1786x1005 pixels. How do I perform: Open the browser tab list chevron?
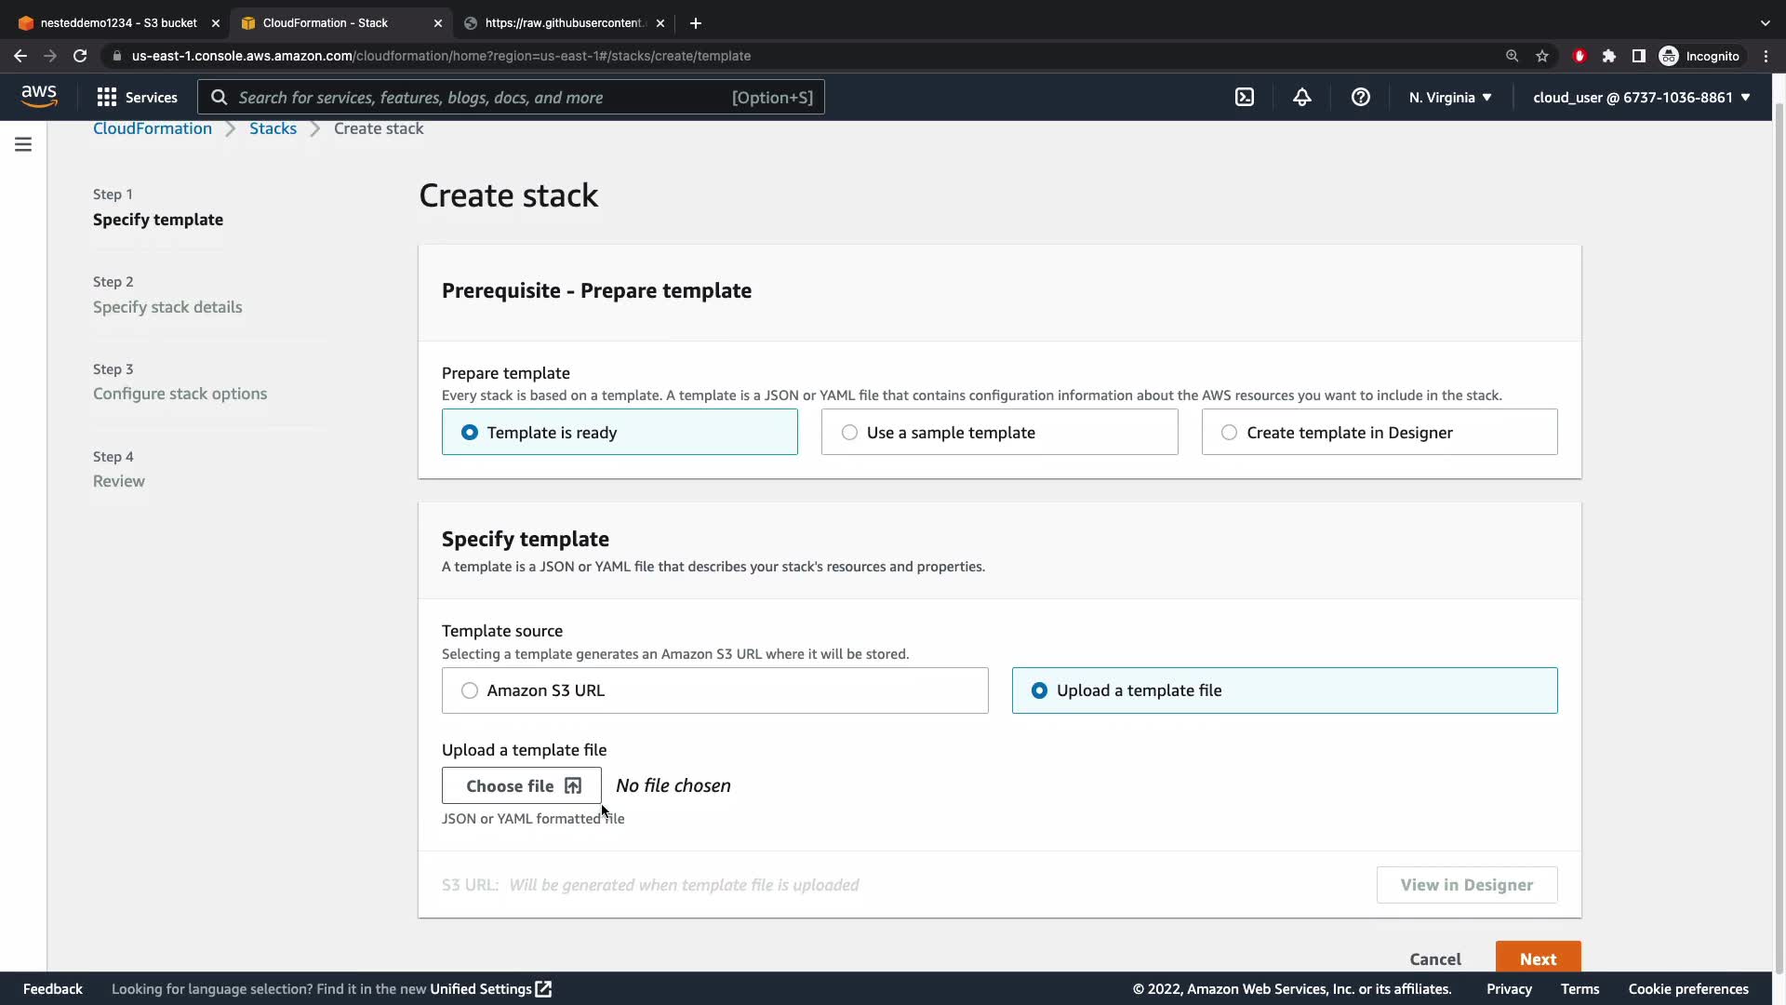click(1765, 22)
